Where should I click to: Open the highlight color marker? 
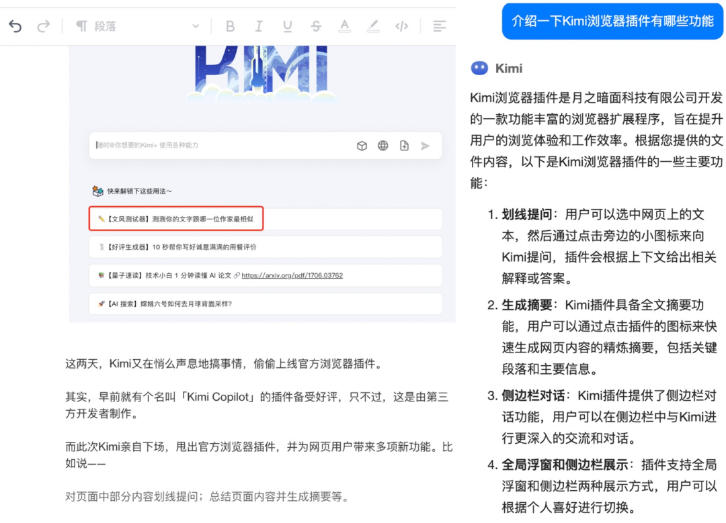tap(373, 26)
